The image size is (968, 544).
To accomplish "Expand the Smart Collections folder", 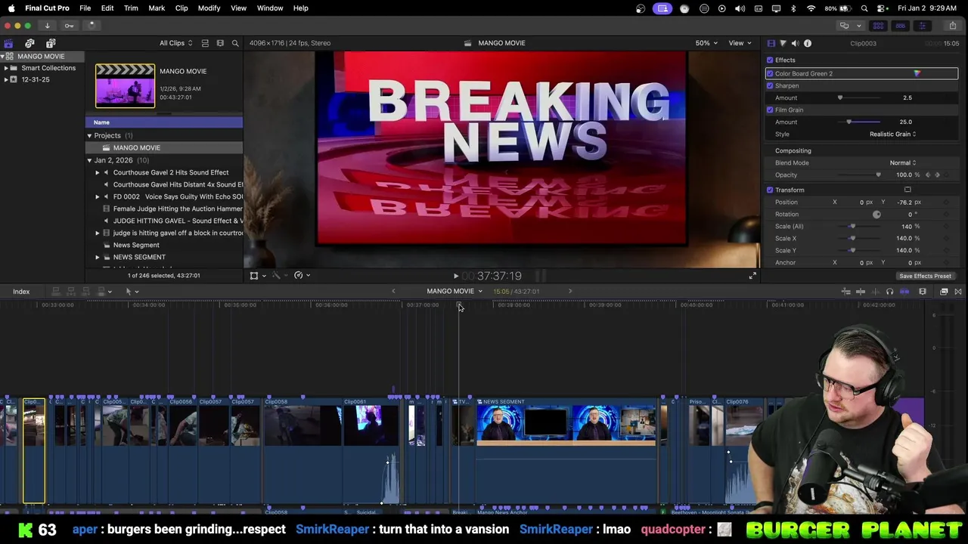I will (x=6, y=68).
